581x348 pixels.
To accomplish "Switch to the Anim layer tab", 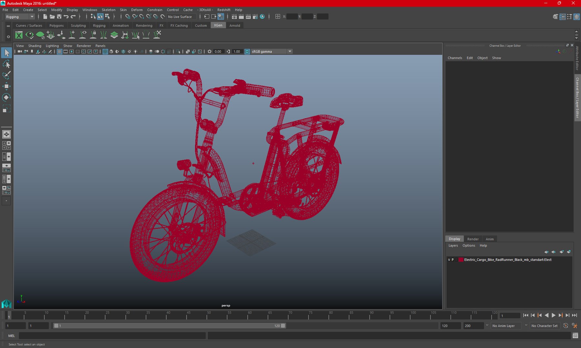I will point(490,239).
